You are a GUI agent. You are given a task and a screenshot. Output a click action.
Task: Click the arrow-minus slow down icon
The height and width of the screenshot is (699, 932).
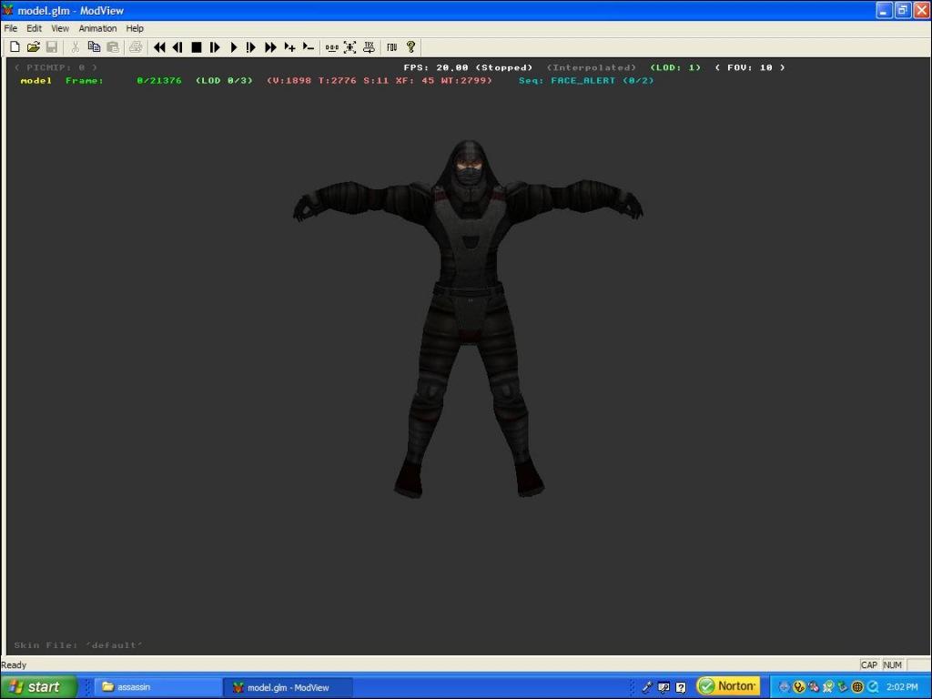tap(309, 47)
